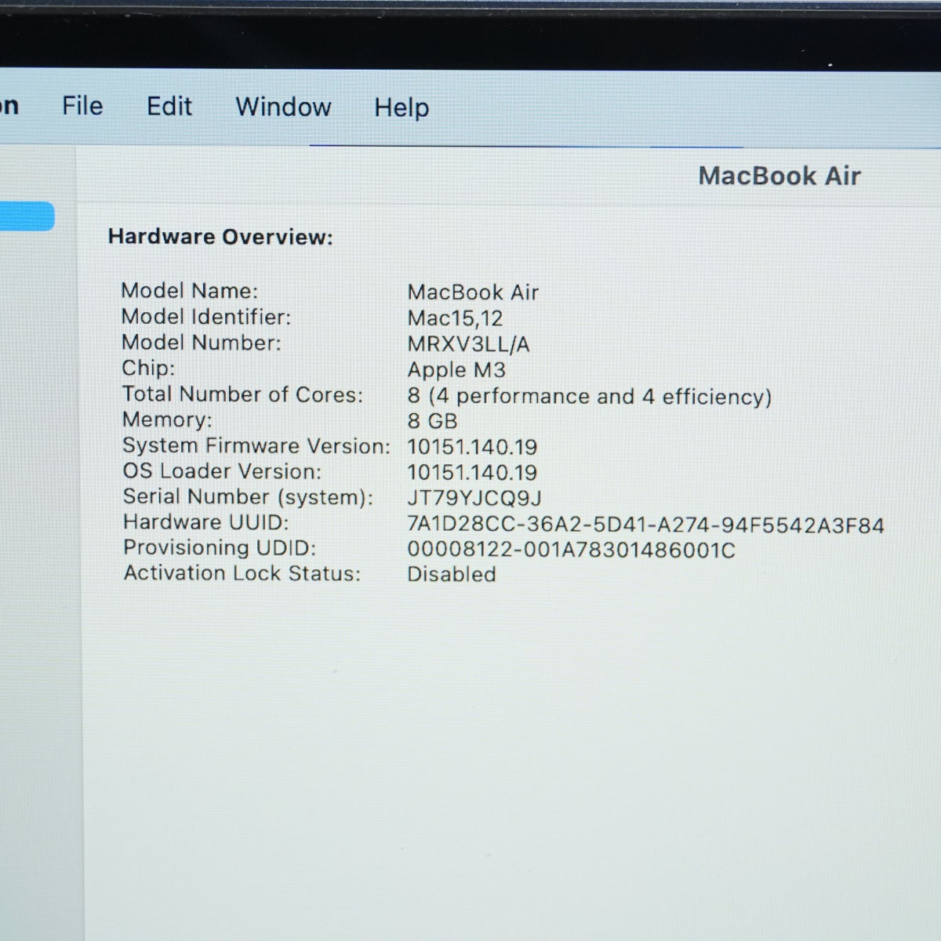The width and height of the screenshot is (941, 941).
Task: Open the Window menu
Action: tap(283, 107)
